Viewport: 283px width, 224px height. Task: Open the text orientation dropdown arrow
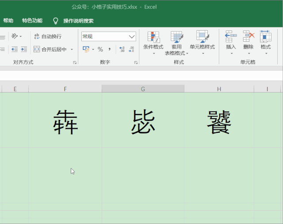(x=21, y=36)
